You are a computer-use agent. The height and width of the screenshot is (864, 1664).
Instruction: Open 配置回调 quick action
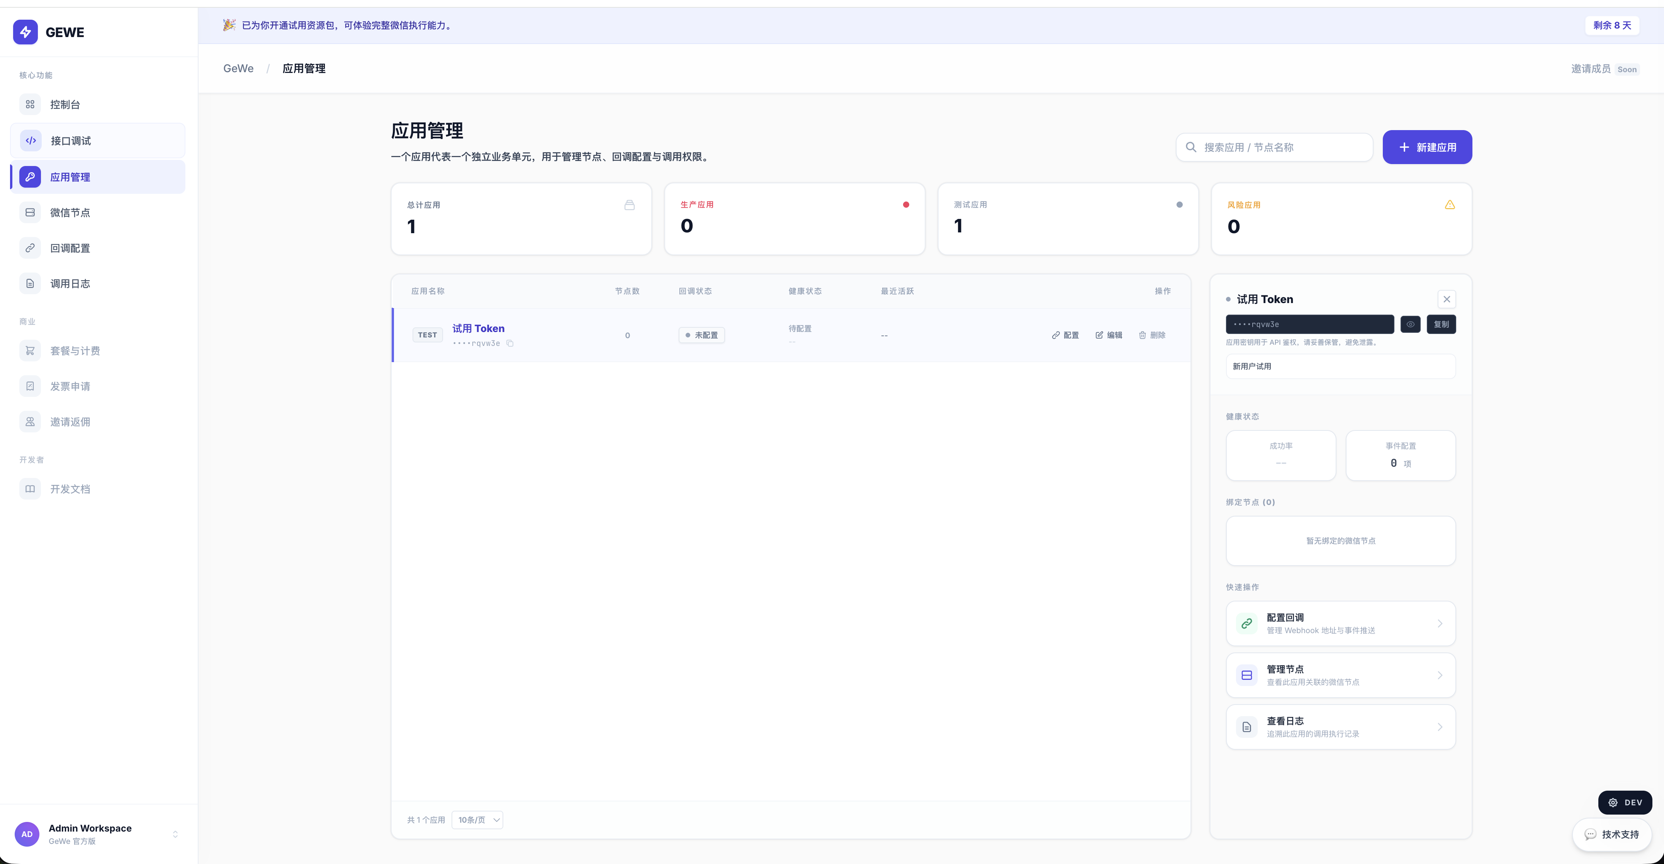(x=1340, y=624)
